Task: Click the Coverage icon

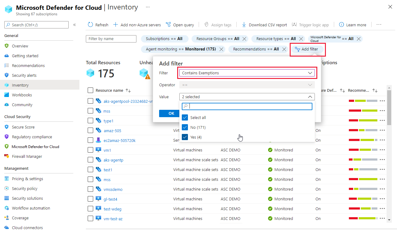Action: (6, 218)
